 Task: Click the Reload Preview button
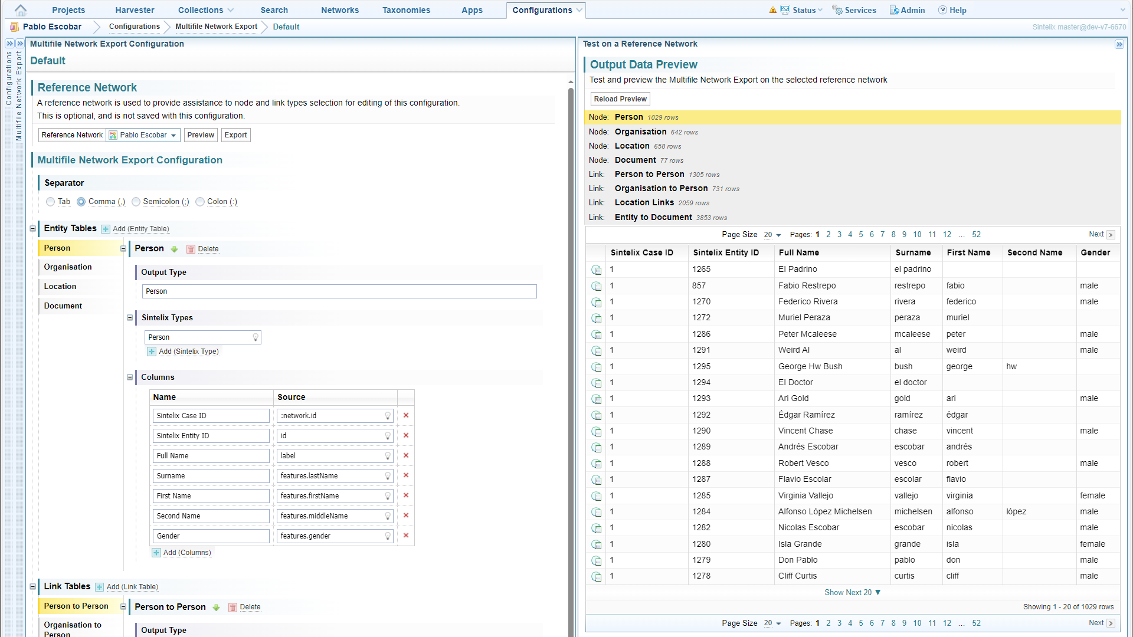pyautogui.click(x=620, y=99)
